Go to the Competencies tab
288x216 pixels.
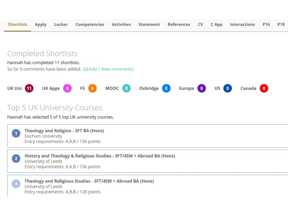90,25
